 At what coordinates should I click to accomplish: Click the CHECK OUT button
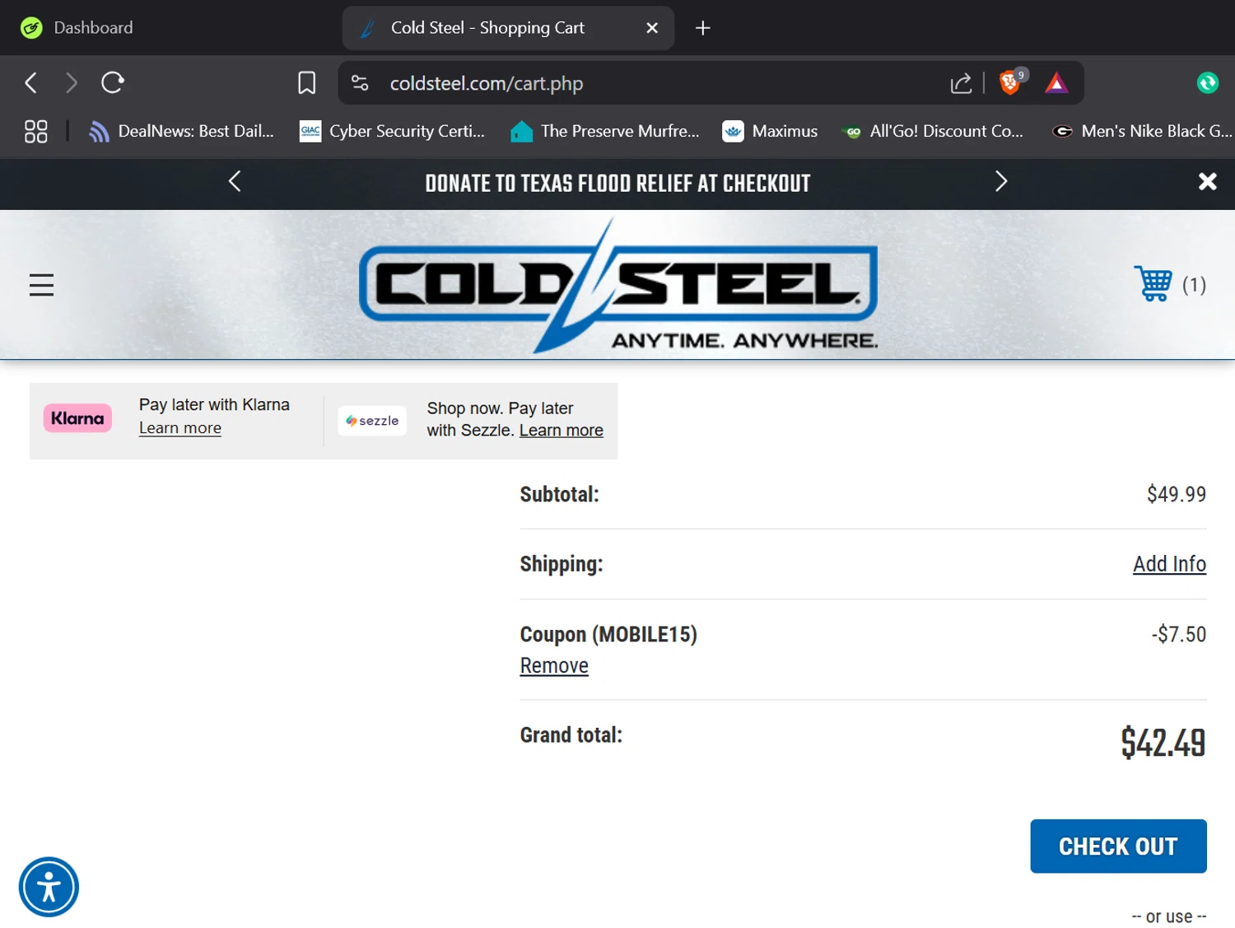(x=1118, y=846)
